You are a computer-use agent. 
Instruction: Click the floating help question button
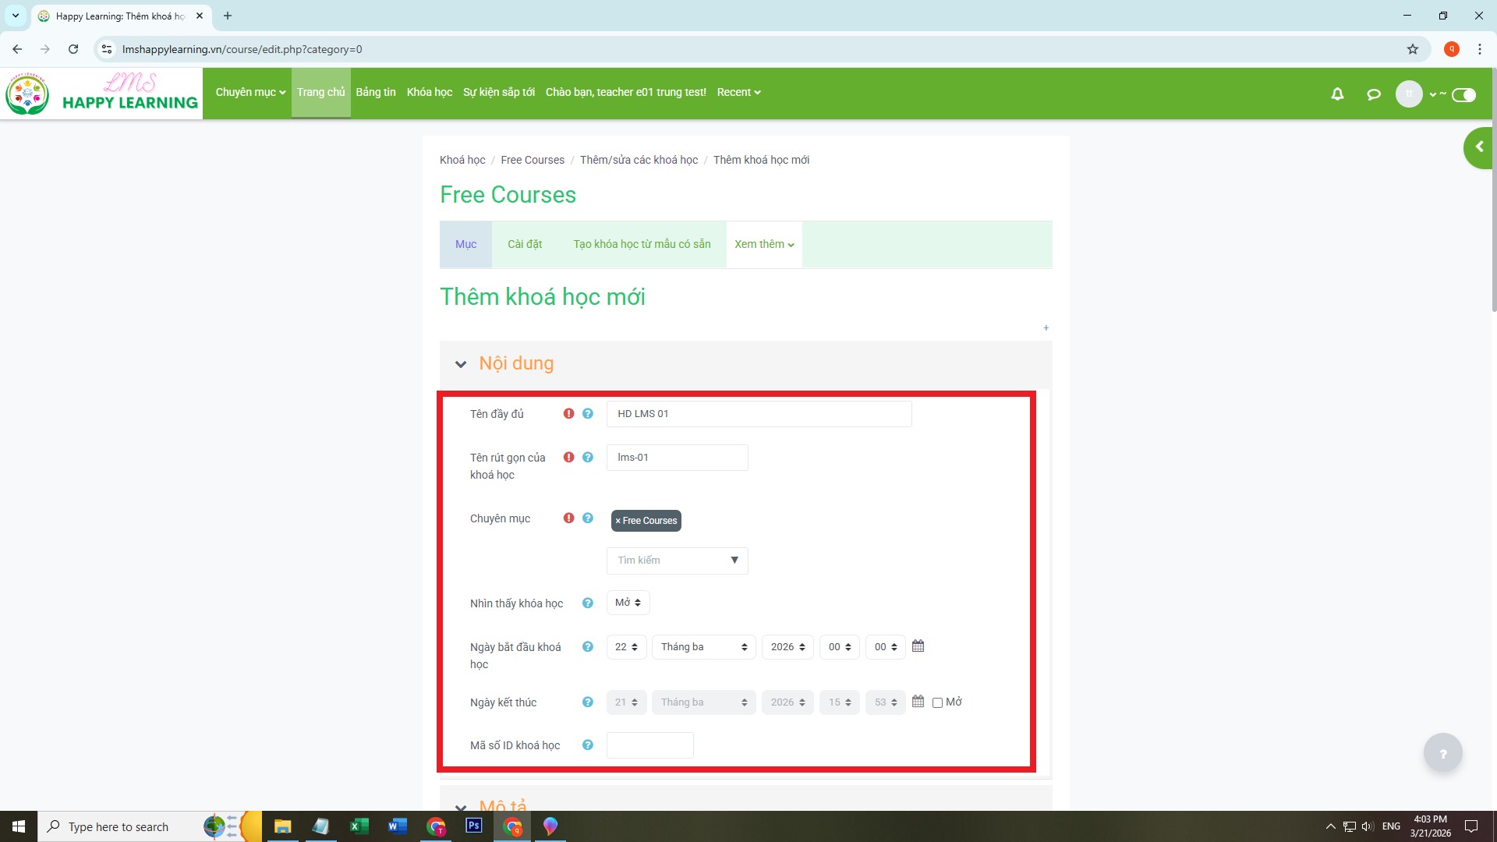1442,753
